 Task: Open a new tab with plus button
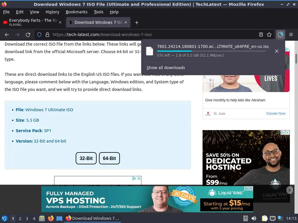[x=136, y=23]
